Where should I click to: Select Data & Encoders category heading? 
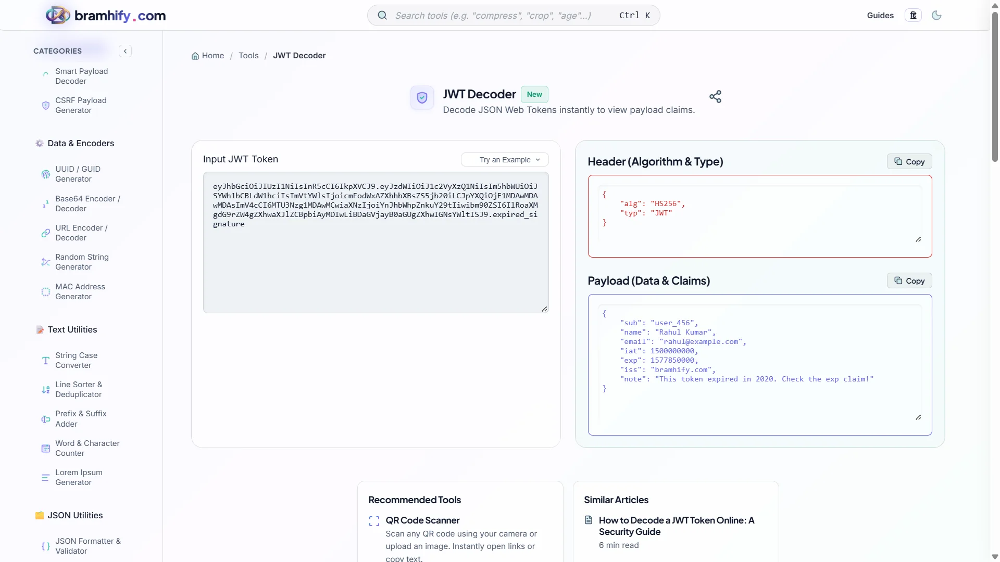tap(74, 144)
